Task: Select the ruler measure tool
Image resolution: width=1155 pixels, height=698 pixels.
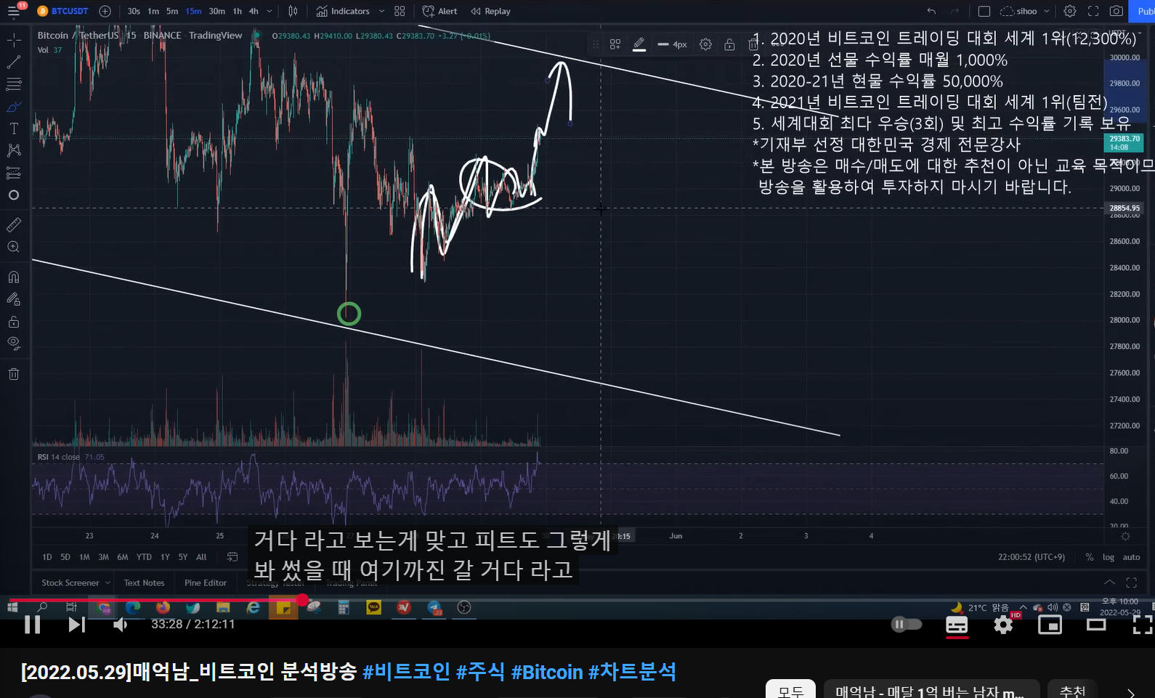Action: pos(14,225)
